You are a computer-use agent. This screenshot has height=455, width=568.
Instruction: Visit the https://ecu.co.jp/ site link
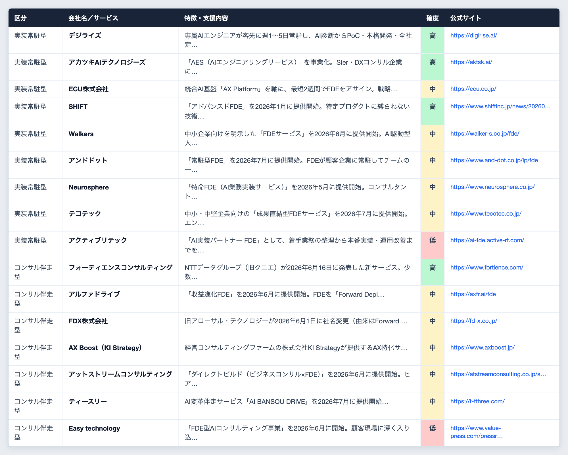[x=473, y=89]
